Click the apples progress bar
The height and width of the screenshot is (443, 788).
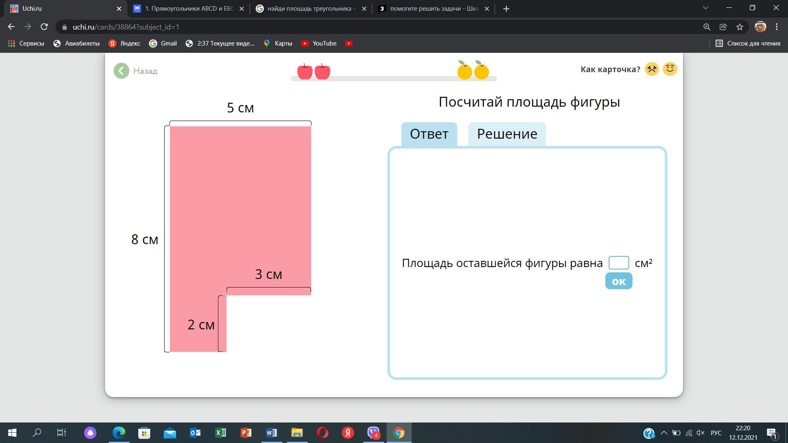click(394, 78)
